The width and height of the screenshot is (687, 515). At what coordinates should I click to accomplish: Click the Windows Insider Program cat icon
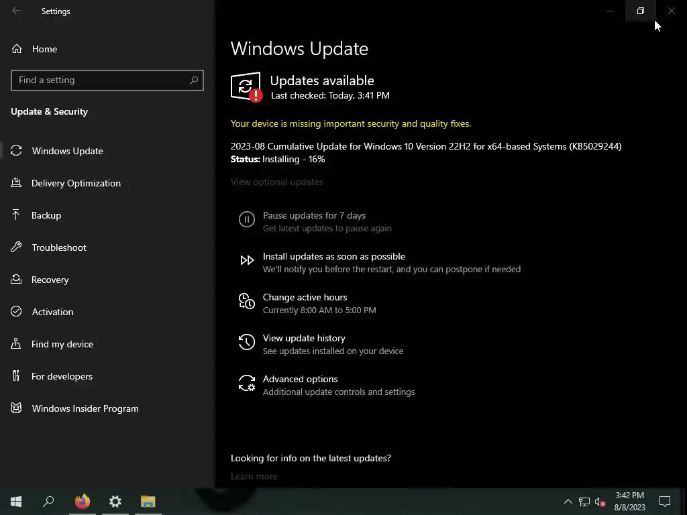click(x=16, y=408)
